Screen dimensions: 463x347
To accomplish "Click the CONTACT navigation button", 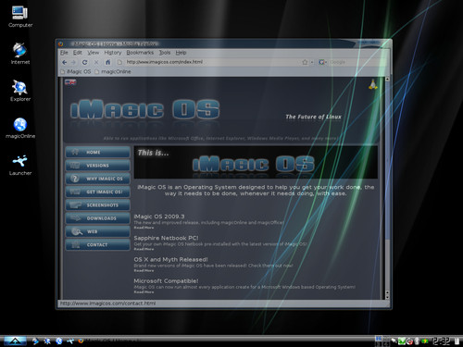I will 97,245.
